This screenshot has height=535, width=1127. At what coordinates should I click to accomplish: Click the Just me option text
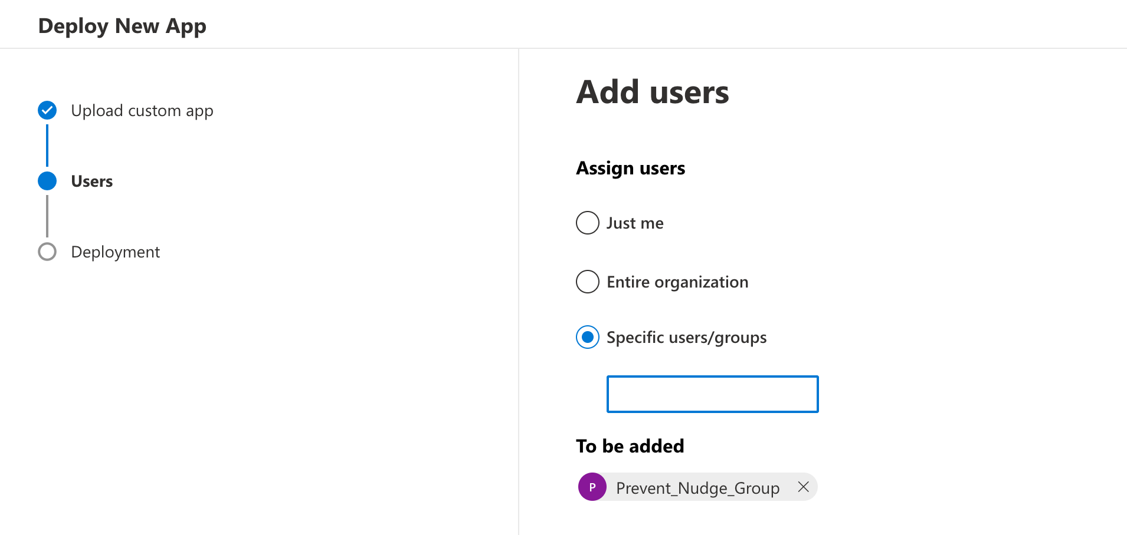click(x=635, y=223)
